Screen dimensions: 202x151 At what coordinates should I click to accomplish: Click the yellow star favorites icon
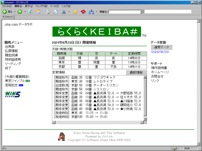tap(75, 12)
